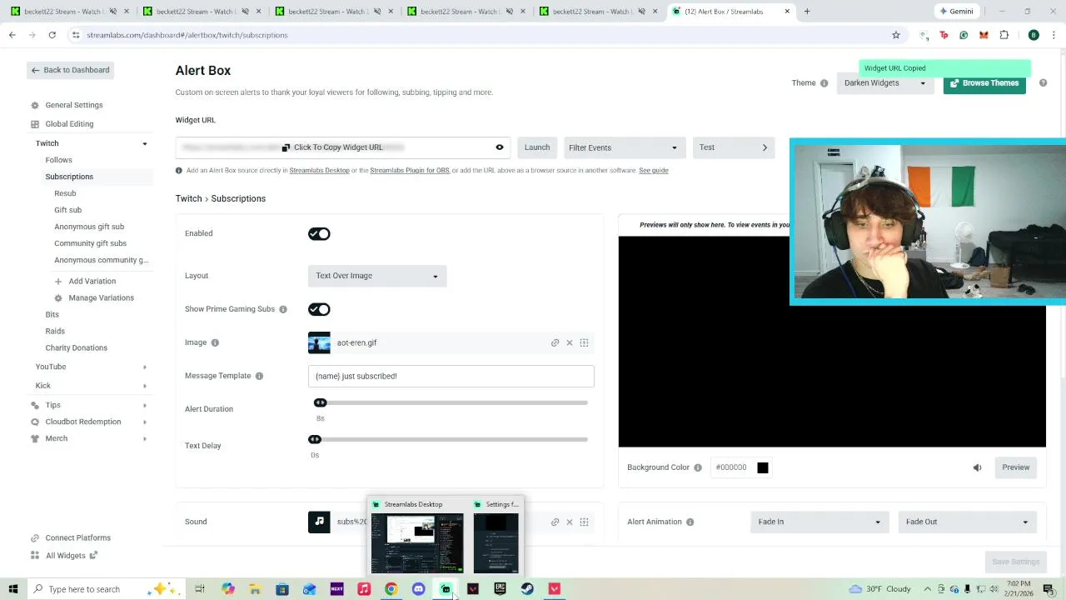Reveal widget URL with eye icon
The image size is (1066, 600).
pos(500,147)
